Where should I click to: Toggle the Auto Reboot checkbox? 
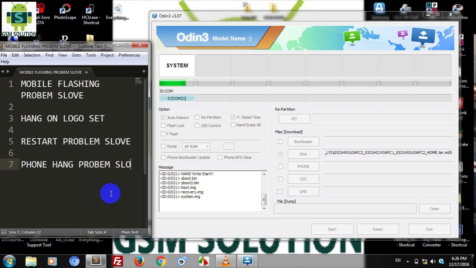pos(163,117)
